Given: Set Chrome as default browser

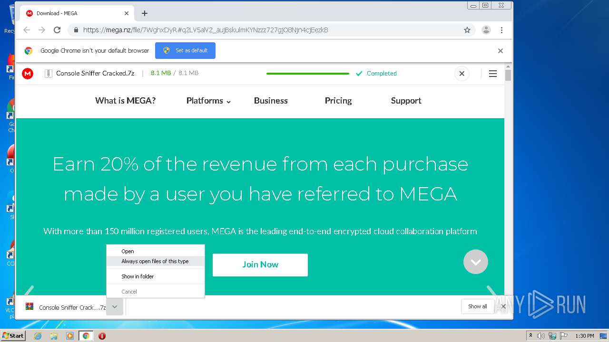Looking at the screenshot, I should [x=185, y=50].
